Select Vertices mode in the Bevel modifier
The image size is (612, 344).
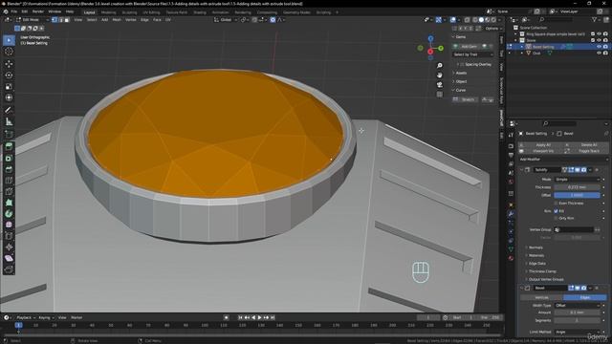(x=542, y=297)
